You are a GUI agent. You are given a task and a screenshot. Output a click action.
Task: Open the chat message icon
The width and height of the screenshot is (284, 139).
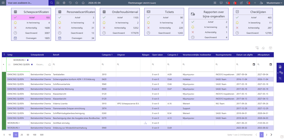point(221,3)
